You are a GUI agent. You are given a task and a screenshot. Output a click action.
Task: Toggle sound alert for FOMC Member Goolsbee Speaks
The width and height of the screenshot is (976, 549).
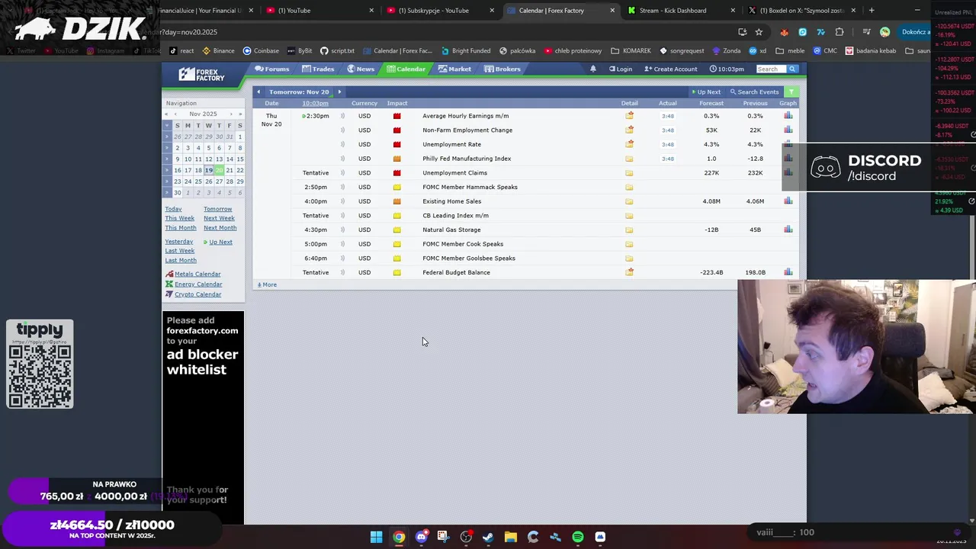pyautogui.click(x=342, y=258)
